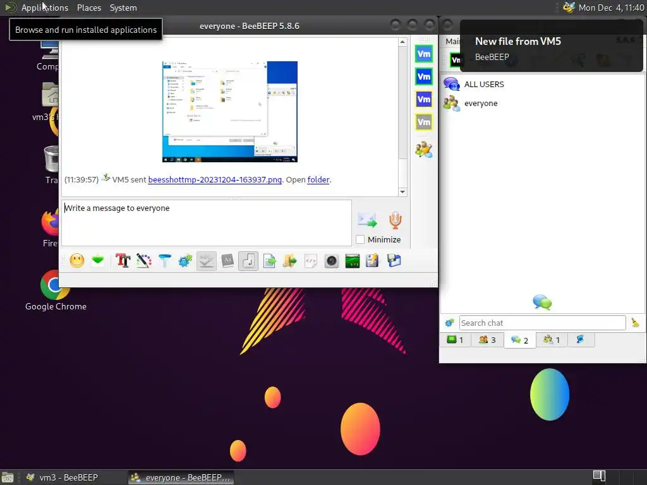The image size is (647, 485).
Task: Open the Applications menu
Action: click(45, 8)
